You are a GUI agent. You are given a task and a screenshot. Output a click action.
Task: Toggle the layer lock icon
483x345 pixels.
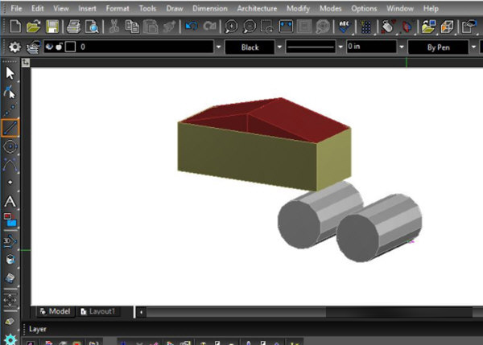(60, 47)
